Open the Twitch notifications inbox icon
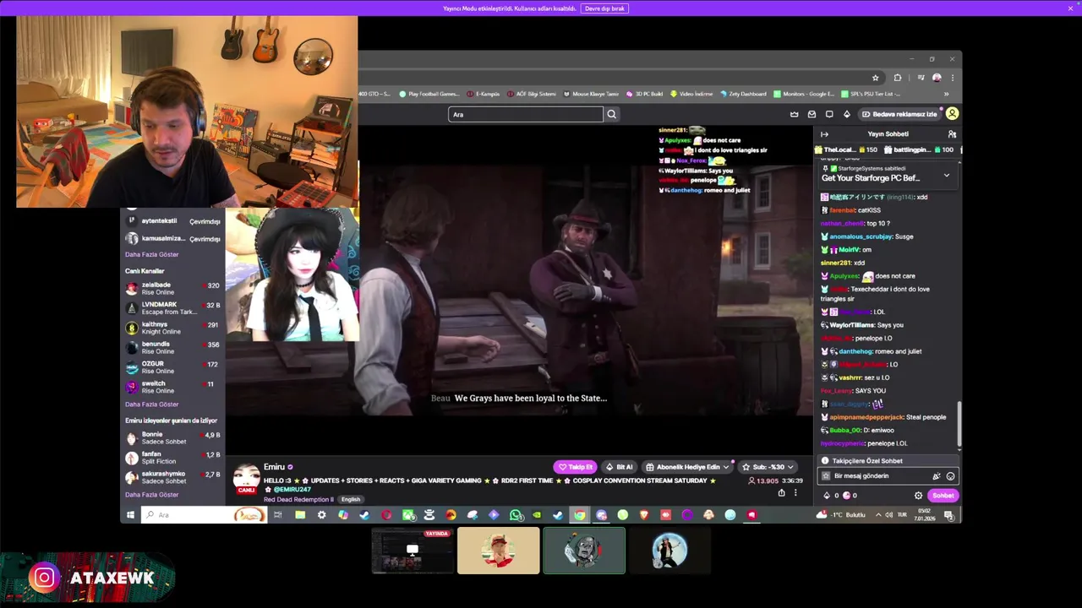This screenshot has height=608, width=1082. coord(811,114)
